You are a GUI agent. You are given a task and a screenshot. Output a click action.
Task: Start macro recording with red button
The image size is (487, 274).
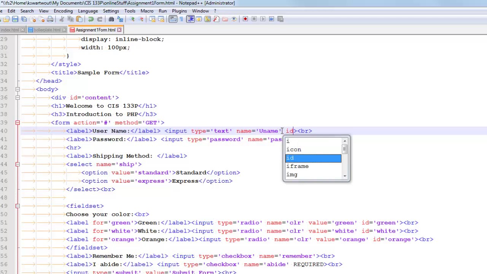(x=245, y=19)
